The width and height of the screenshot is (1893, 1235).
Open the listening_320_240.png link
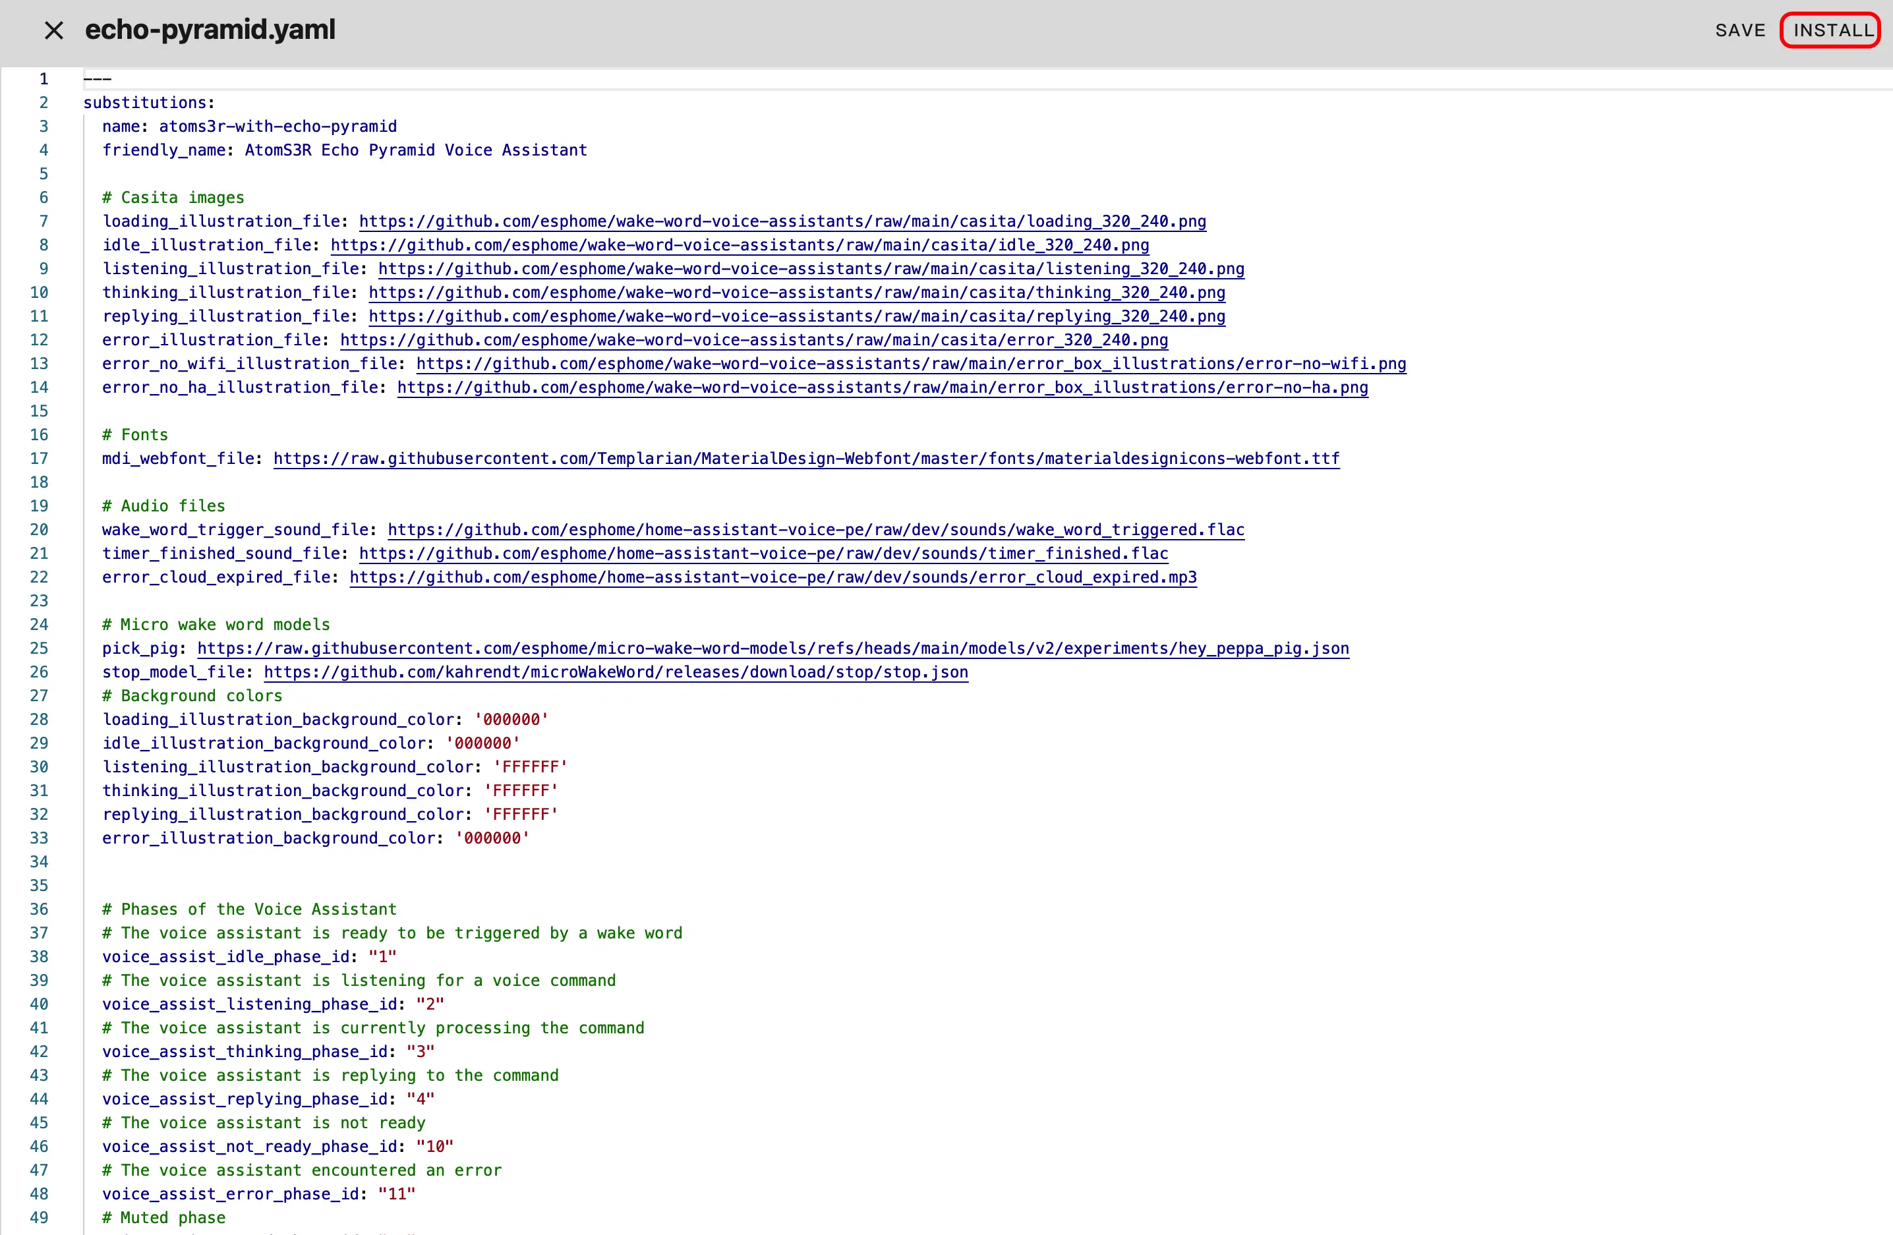(811, 269)
